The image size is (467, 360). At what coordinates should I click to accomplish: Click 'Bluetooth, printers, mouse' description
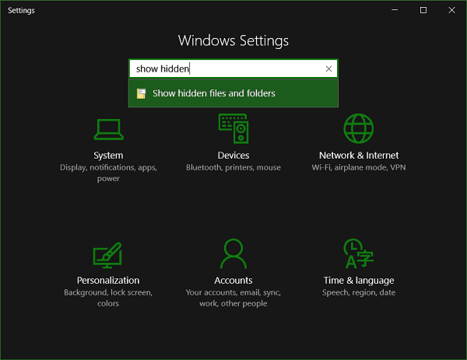(233, 167)
